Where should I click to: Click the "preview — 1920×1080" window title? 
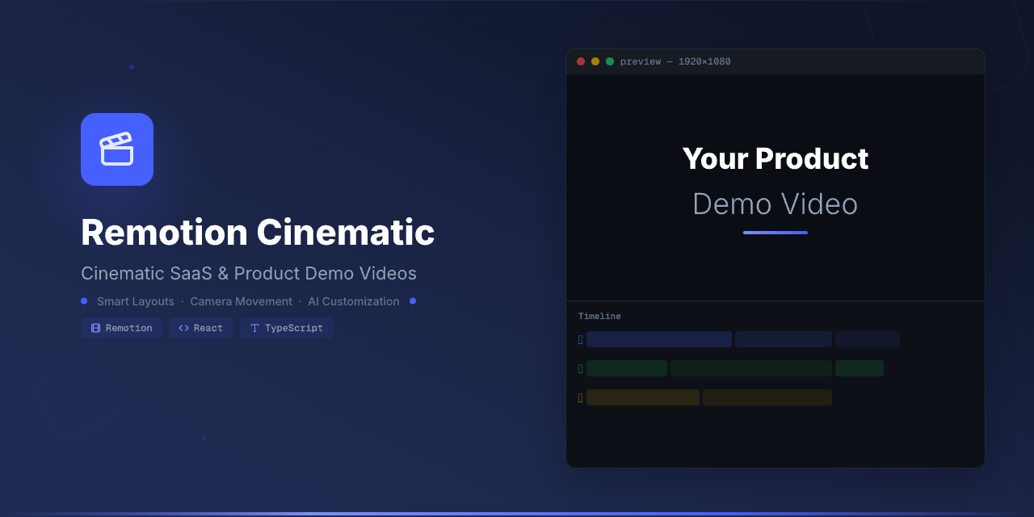point(675,61)
